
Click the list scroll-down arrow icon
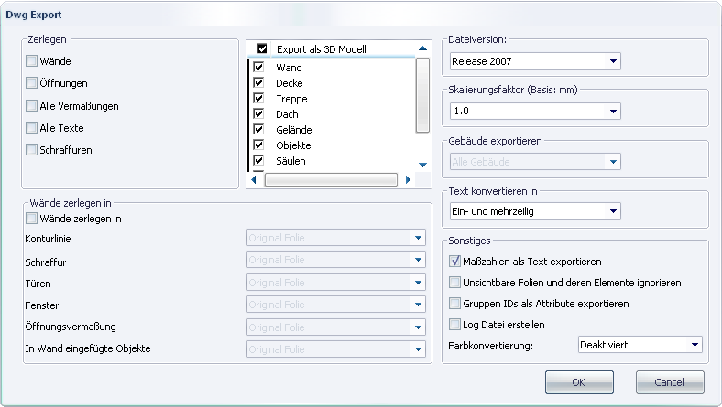[422, 165]
